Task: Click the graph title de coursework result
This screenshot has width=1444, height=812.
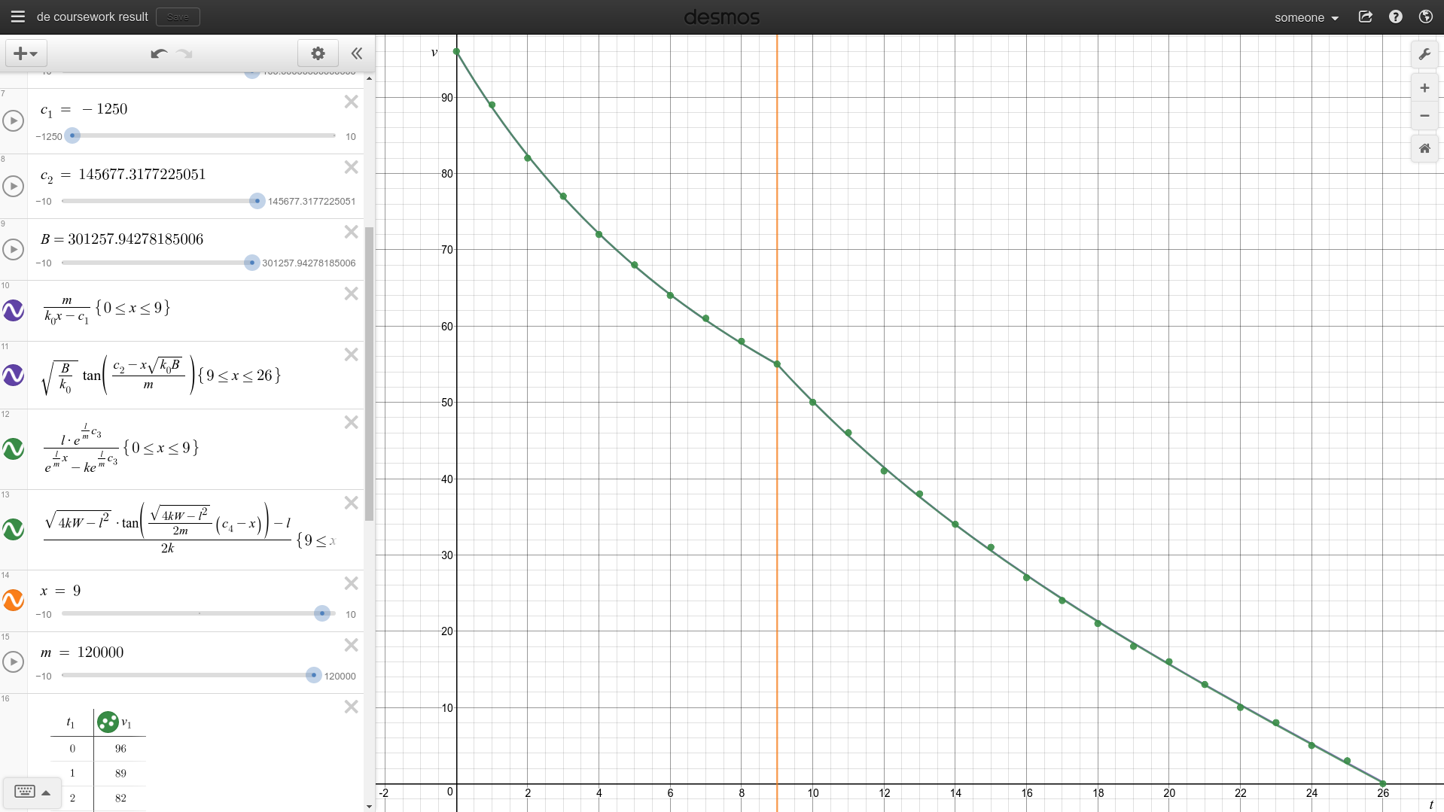Action: (x=93, y=17)
